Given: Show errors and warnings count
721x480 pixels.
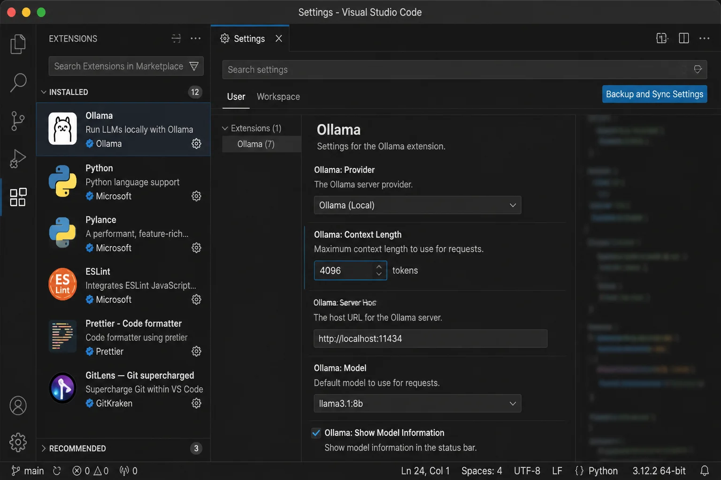Looking at the screenshot, I should 91,471.
